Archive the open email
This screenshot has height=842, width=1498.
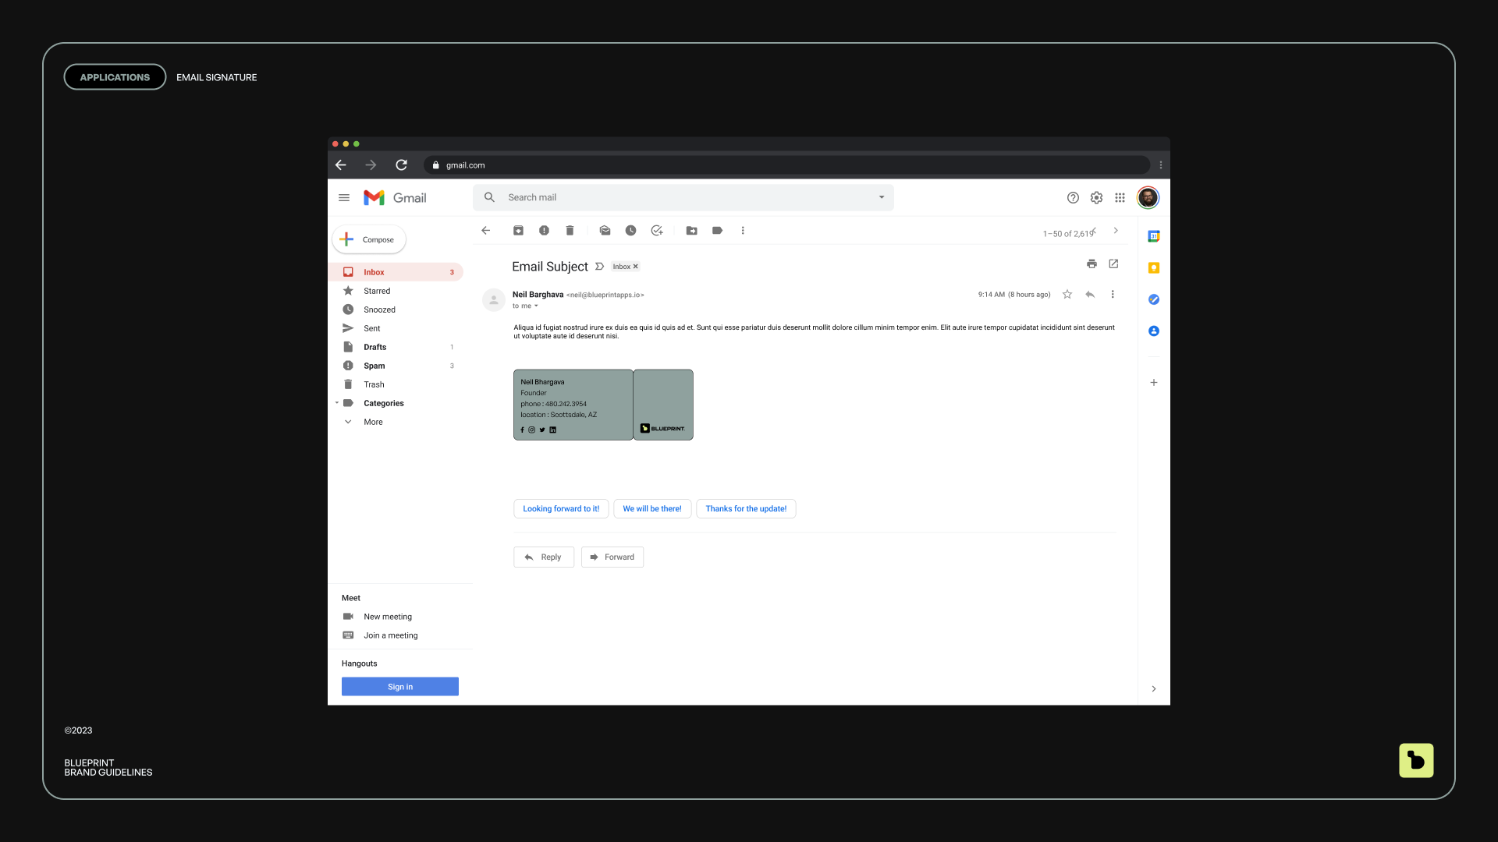pos(518,231)
